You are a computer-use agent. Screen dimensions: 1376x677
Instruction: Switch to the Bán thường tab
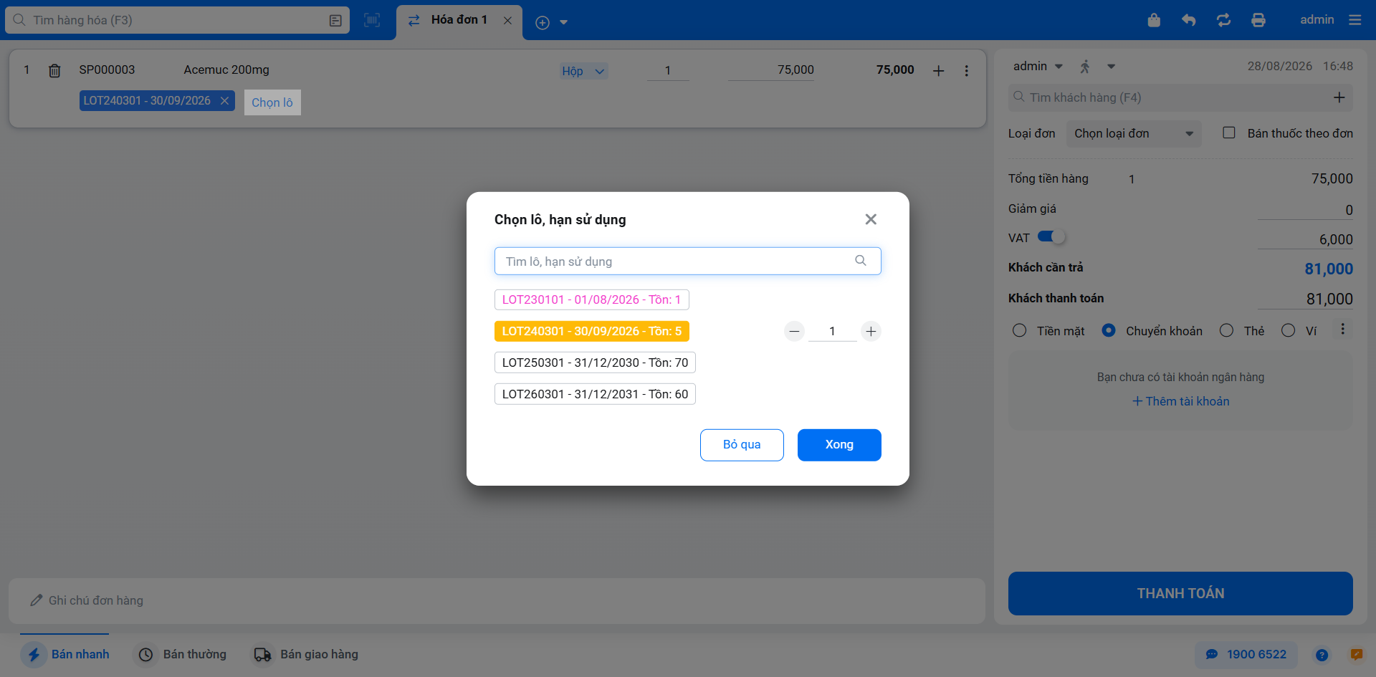182,654
